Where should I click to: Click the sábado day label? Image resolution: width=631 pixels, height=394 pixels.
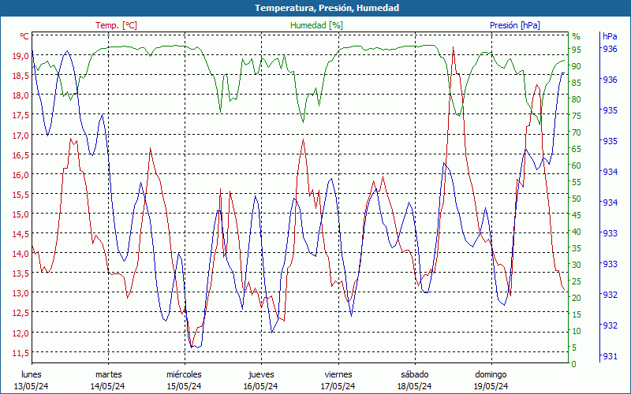point(415,375)
